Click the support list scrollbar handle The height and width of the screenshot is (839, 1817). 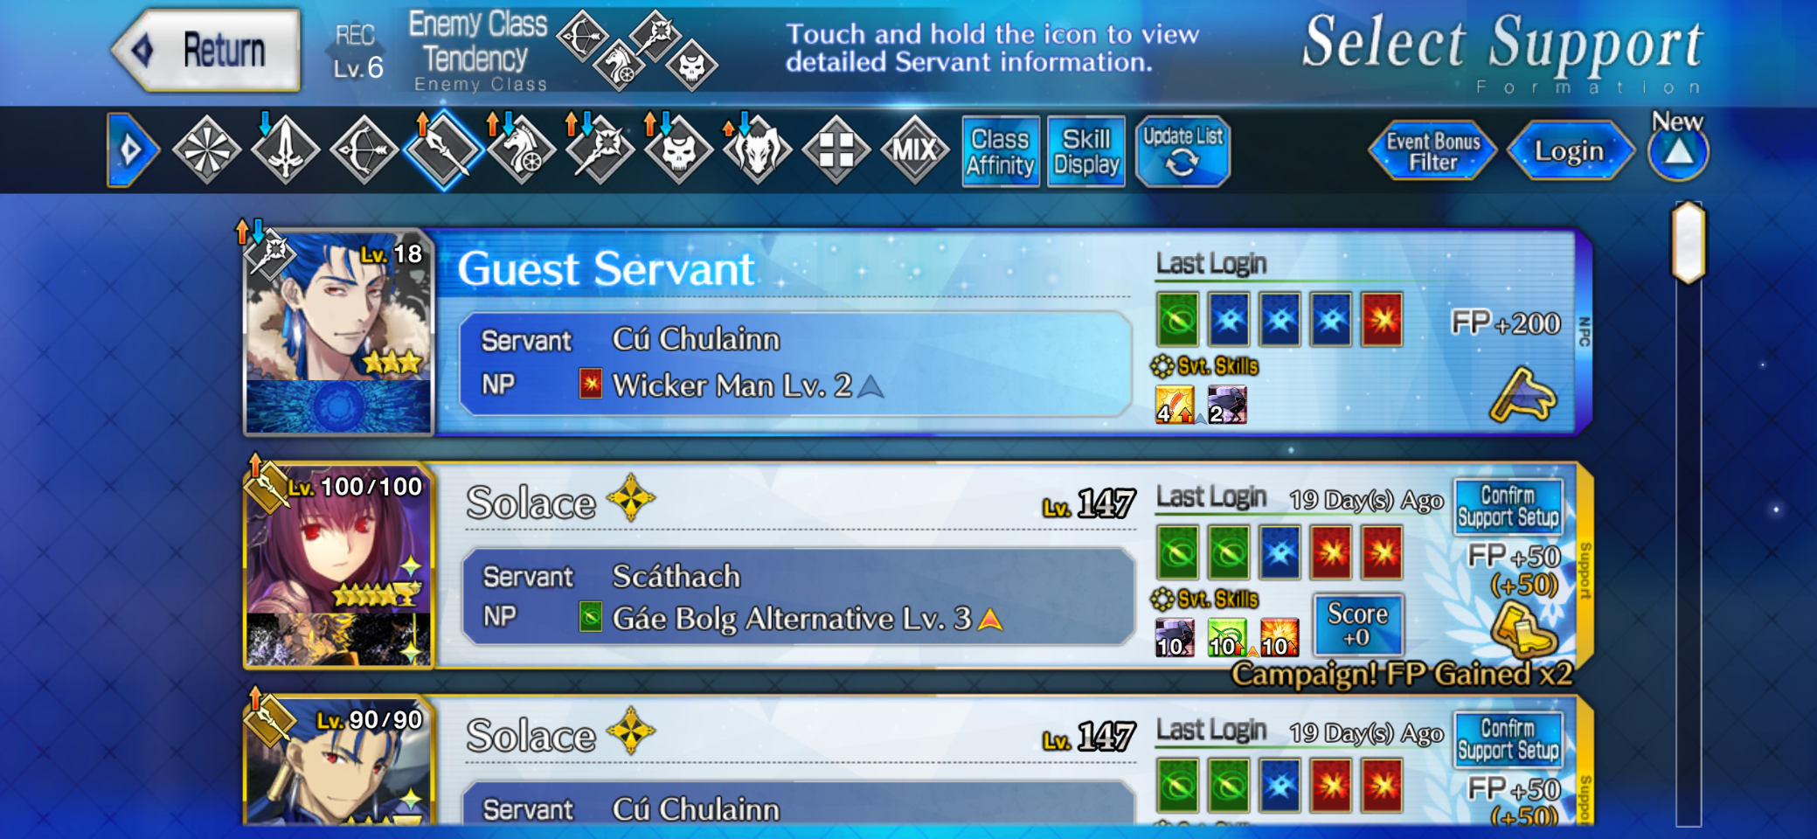[x=1689, y=242]
